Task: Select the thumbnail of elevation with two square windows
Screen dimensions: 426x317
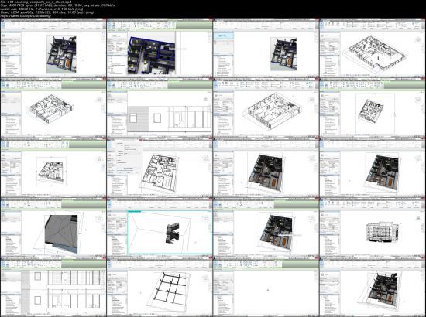Action: (x=160, y=107)
